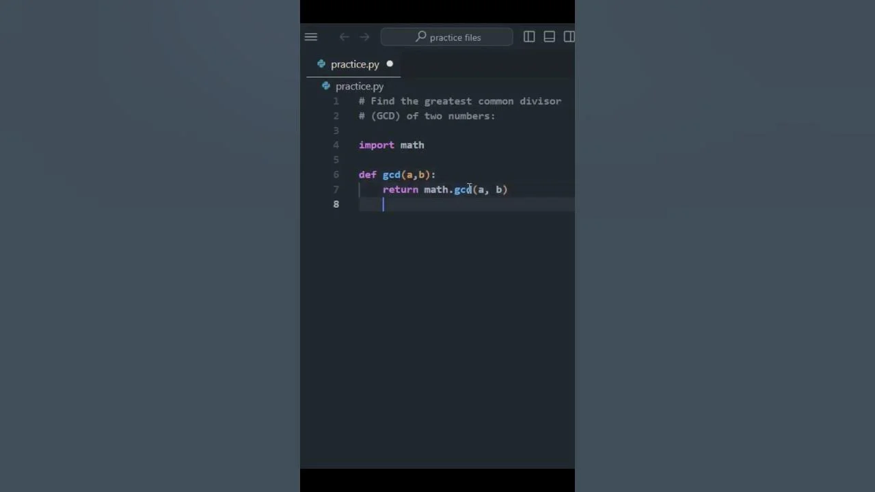Screen dimensions: 875x492
Task: Close practice.py via the unsaved dot
Action: click(390, 64)
